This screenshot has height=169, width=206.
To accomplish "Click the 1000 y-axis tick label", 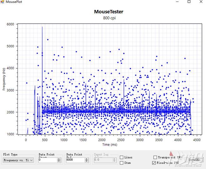I will click(x=10, y=134).
